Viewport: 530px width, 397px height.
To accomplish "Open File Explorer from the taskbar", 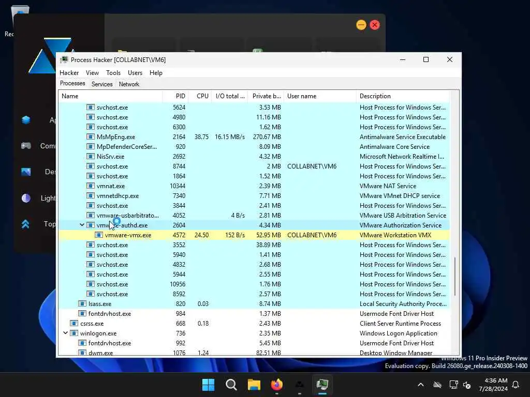I will (254, 385).
